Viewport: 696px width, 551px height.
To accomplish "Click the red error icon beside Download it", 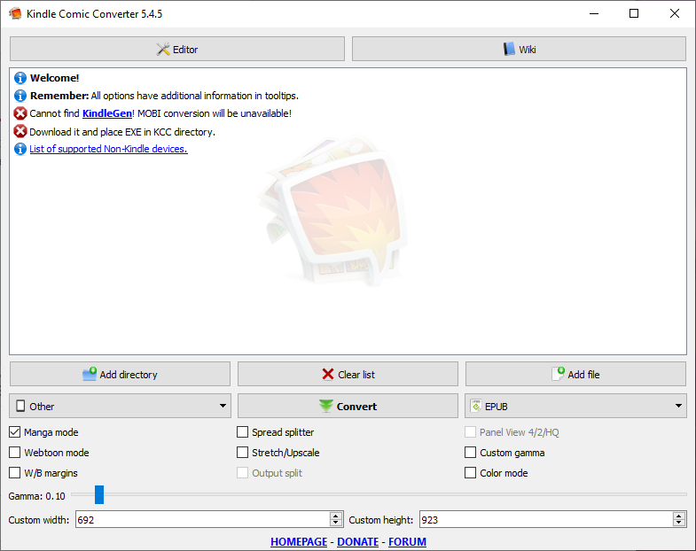I will 20,131.
